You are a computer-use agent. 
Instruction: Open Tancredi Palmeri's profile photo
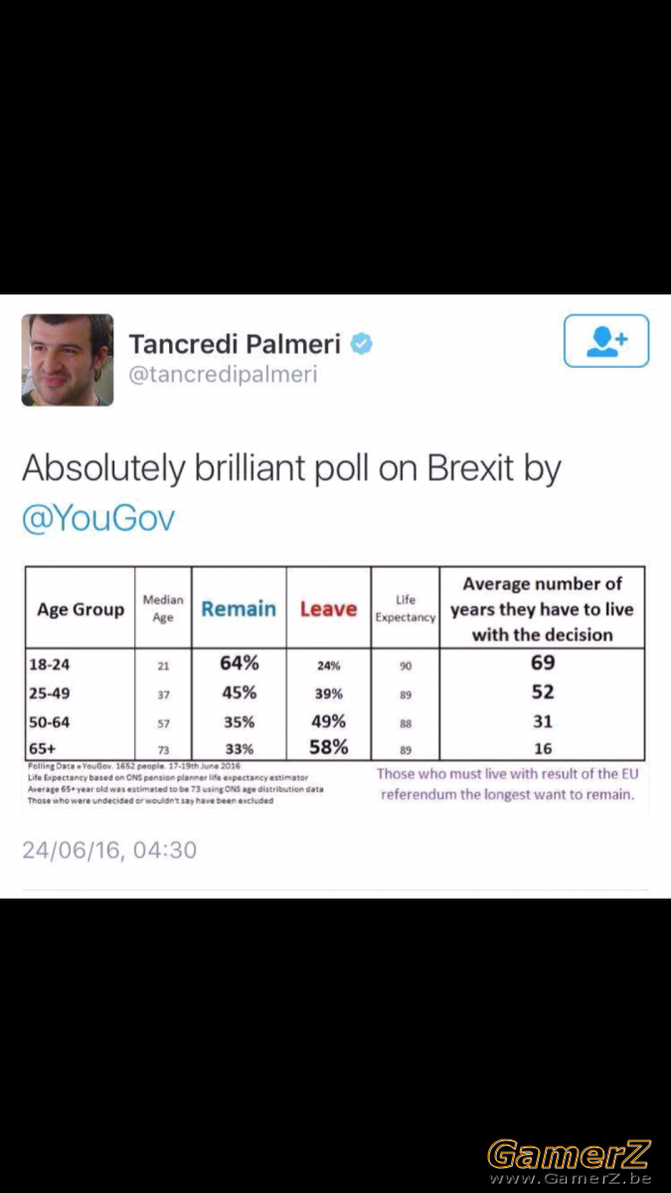coord(68,360)
